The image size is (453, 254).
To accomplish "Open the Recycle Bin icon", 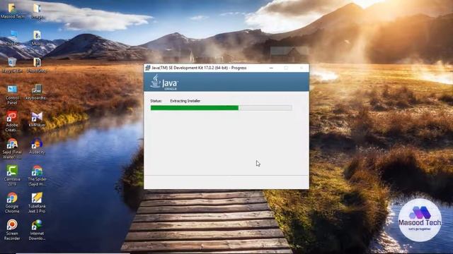I will [x=12, y=65].
